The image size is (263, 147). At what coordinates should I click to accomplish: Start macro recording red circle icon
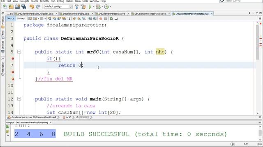[x=101, y=18]
